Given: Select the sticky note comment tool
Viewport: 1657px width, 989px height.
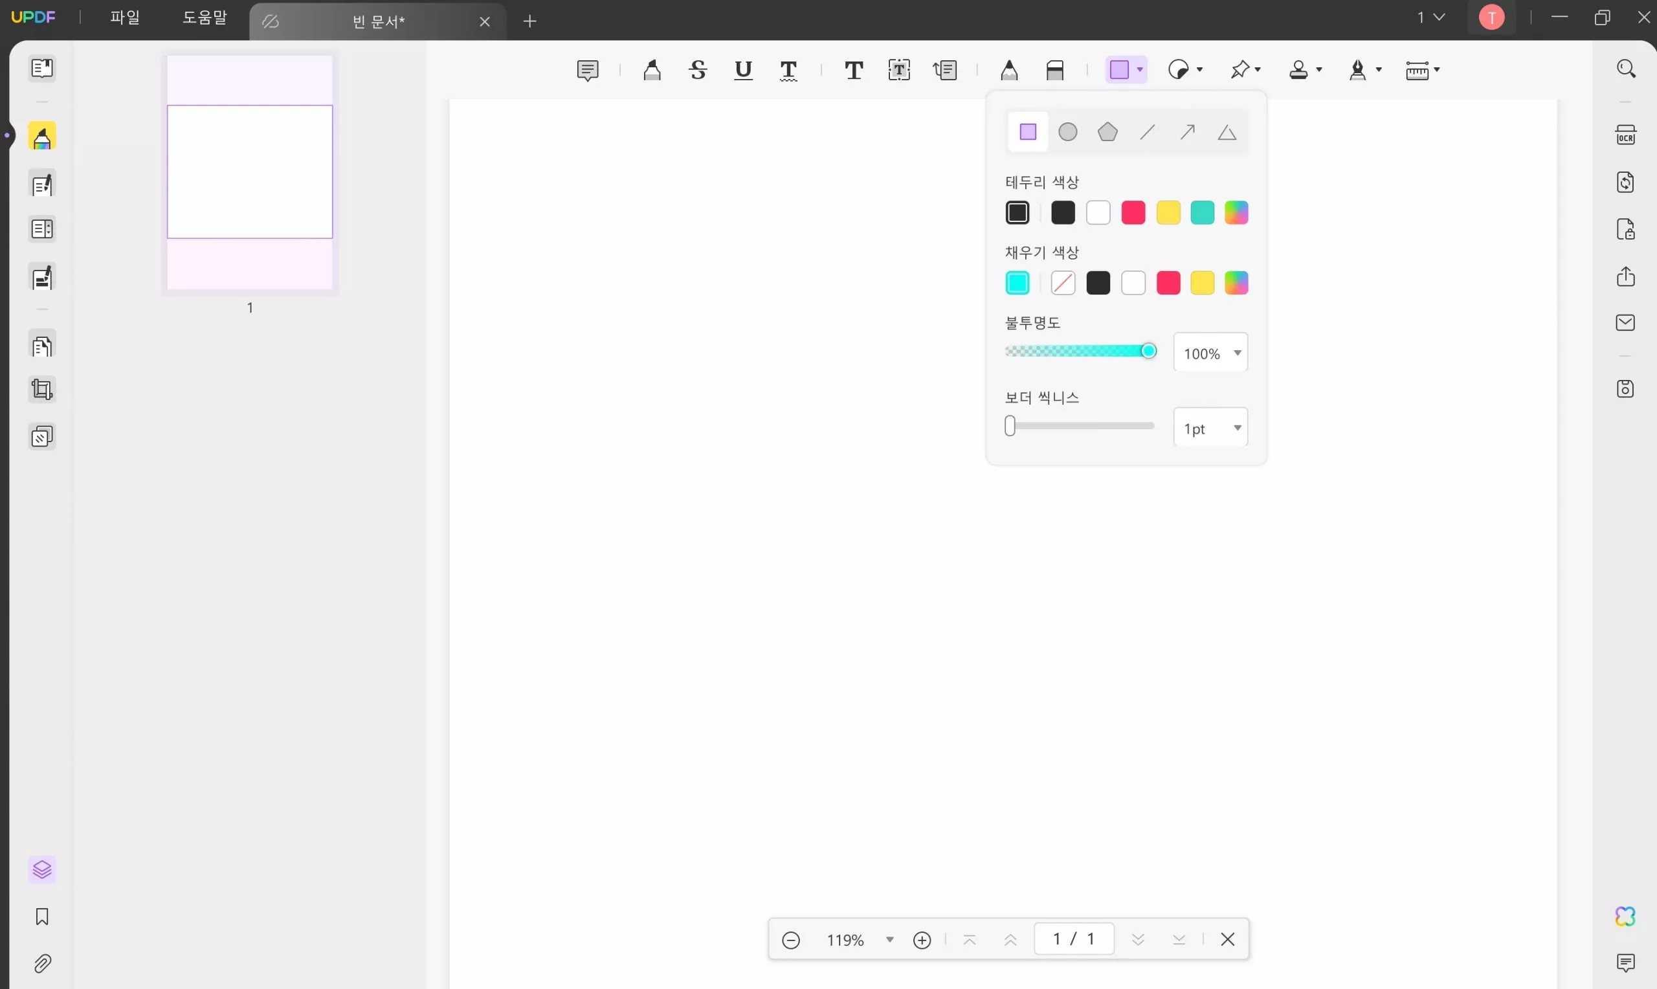Looking at the screenshot, I should click(x=587, y=70).
